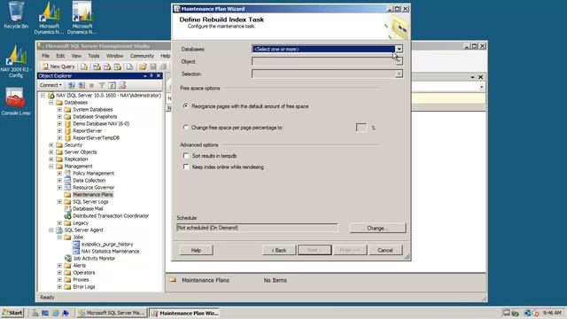Click the Filter funnel icon in Object Explorer
Viewport: 567px width, 319px height.
point(102,85)
